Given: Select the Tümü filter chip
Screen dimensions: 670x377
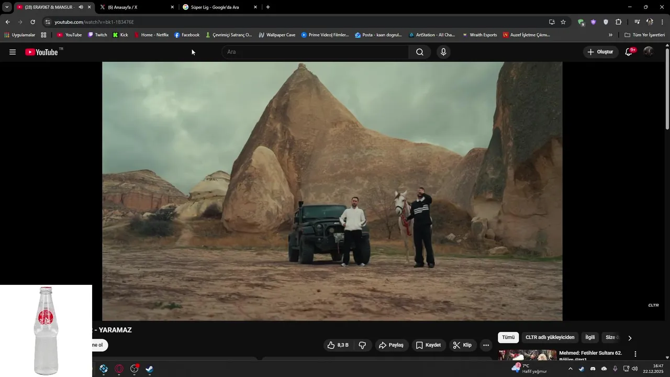Looking at the screenshot, I should 508,338.
